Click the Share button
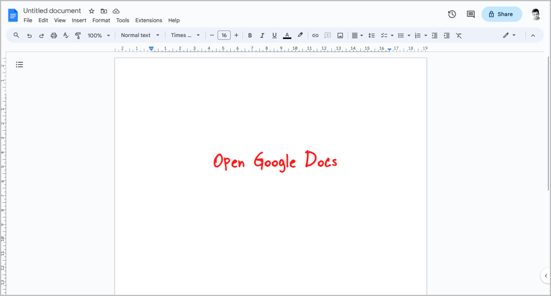Viewport: 551px width, 296px height. click(x=501, y=14)
